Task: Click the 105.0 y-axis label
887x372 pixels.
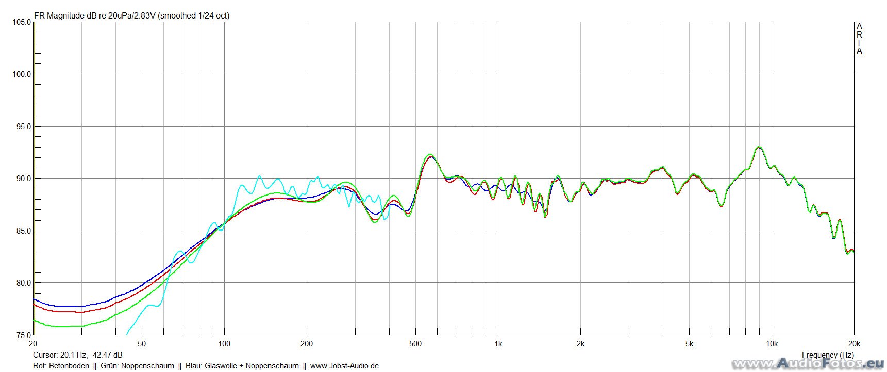Action: 21,22
